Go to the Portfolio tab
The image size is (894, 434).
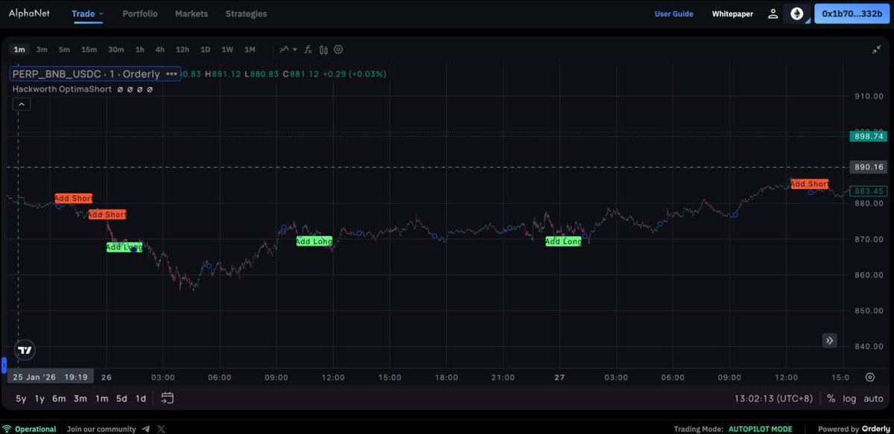140,13
